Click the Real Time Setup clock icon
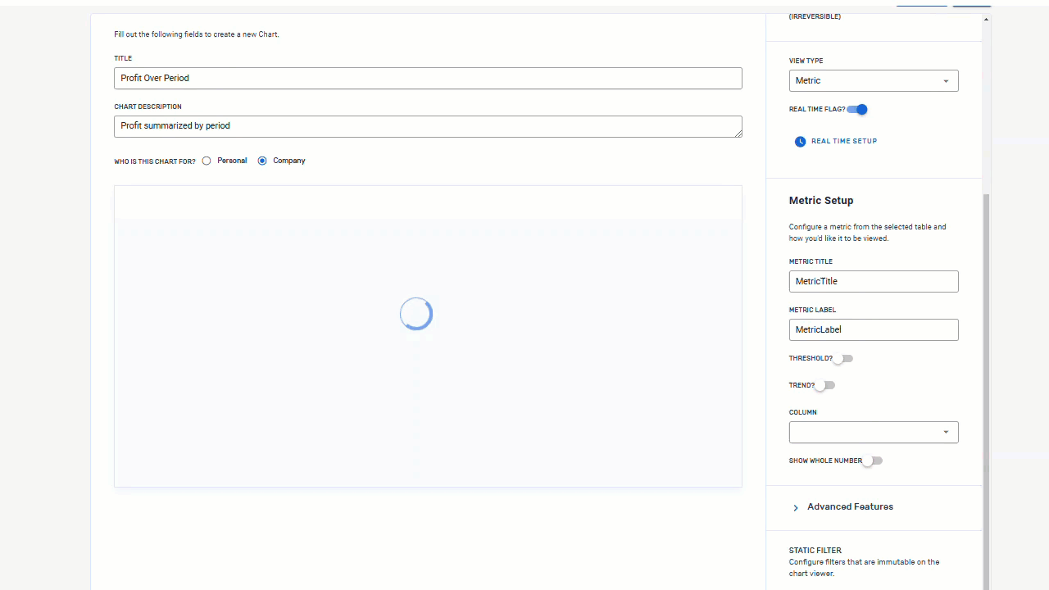The height and width of the screenshot is (590, 1049). (x=800, y=142)
